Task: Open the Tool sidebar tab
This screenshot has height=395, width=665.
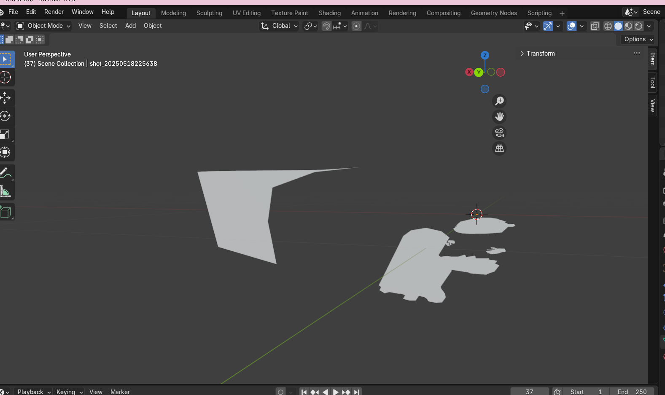Action: (x=652, y=82)
